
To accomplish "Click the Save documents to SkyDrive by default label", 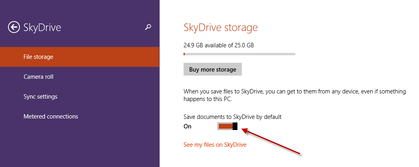I will point(233,117).
